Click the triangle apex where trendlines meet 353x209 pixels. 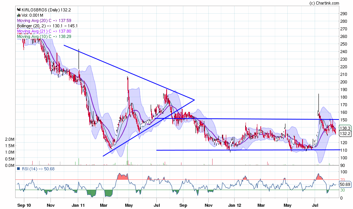194,100
